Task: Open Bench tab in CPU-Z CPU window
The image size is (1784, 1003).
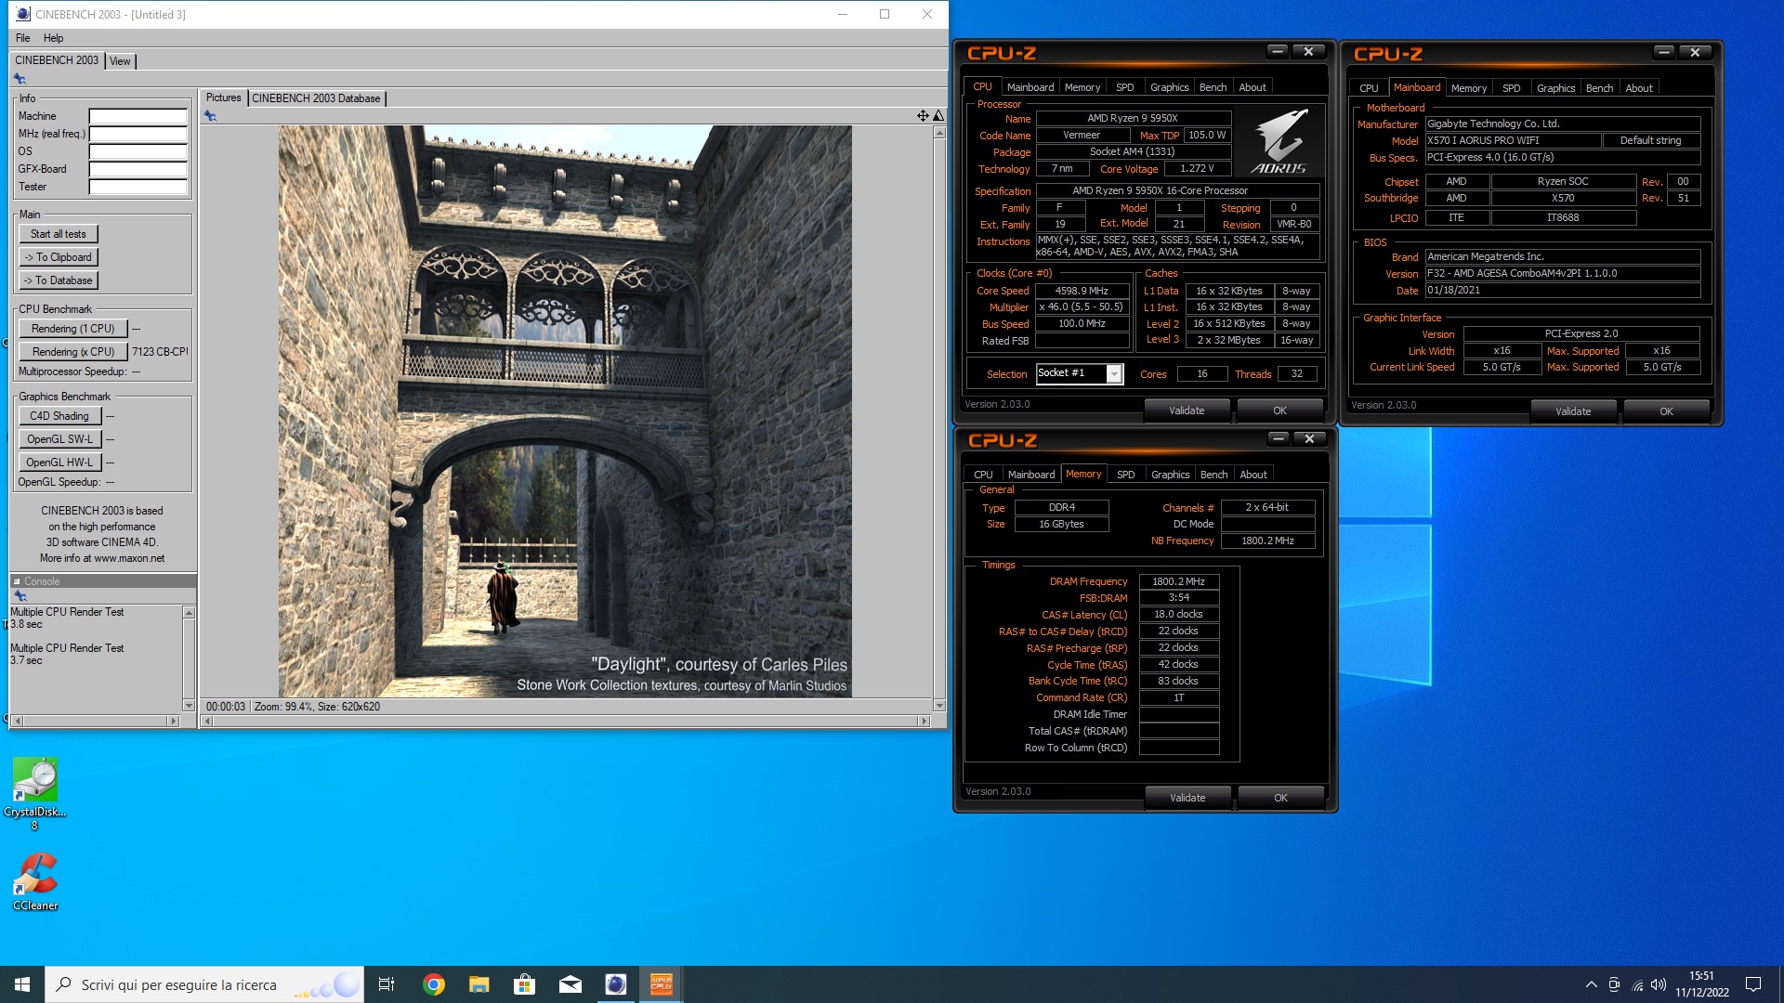Action: (1213, 87)
